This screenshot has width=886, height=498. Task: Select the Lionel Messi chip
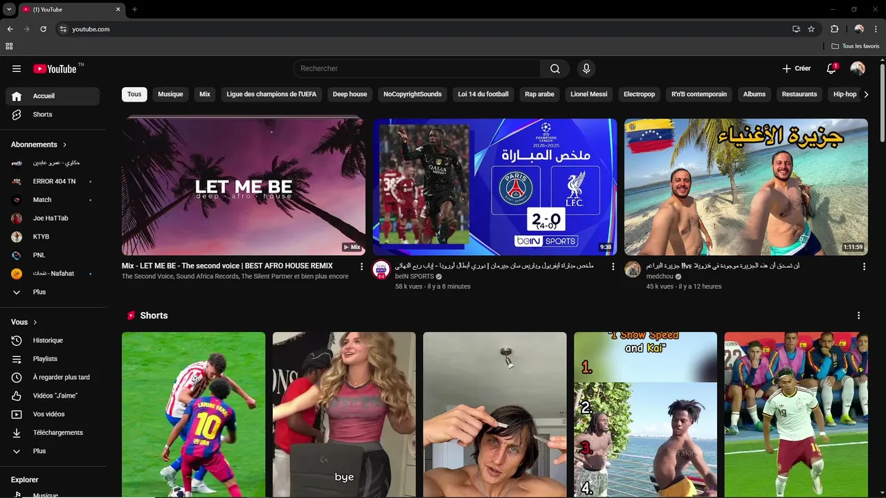[x=589, y=94]
